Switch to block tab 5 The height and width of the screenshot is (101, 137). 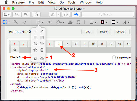coord(50,44)
